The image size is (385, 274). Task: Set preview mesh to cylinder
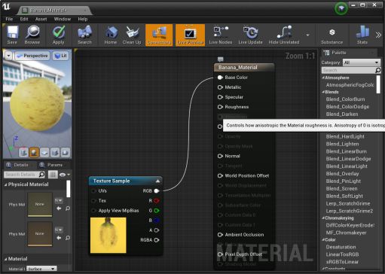[x=23, y=152]
